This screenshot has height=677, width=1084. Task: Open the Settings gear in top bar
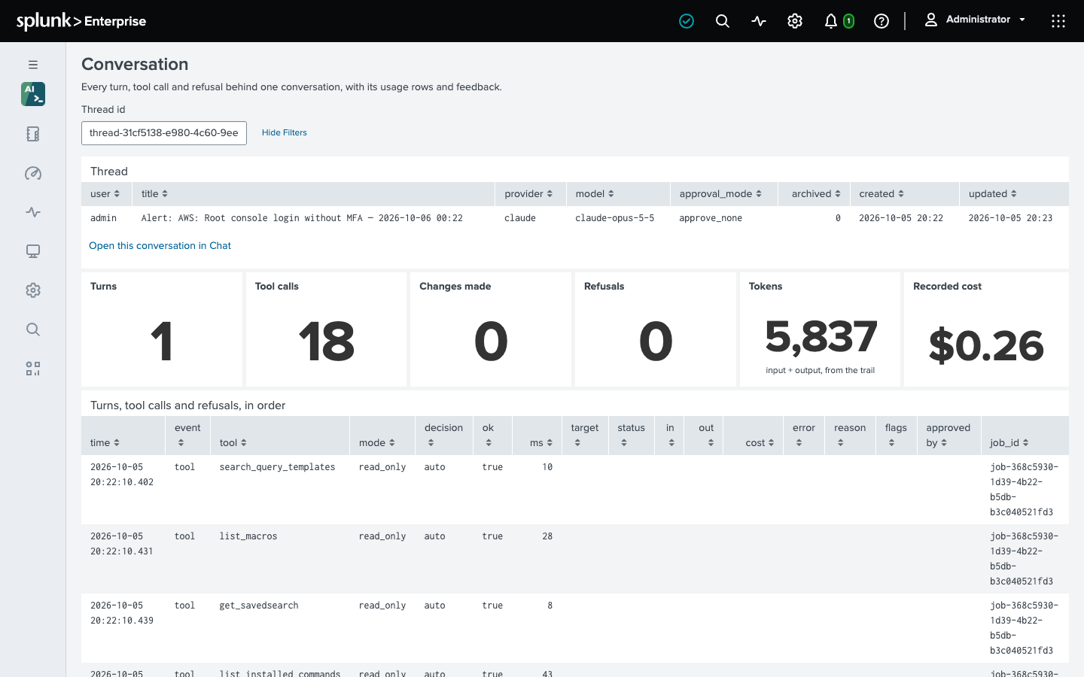pyautogui.click(x=795, y=21)
